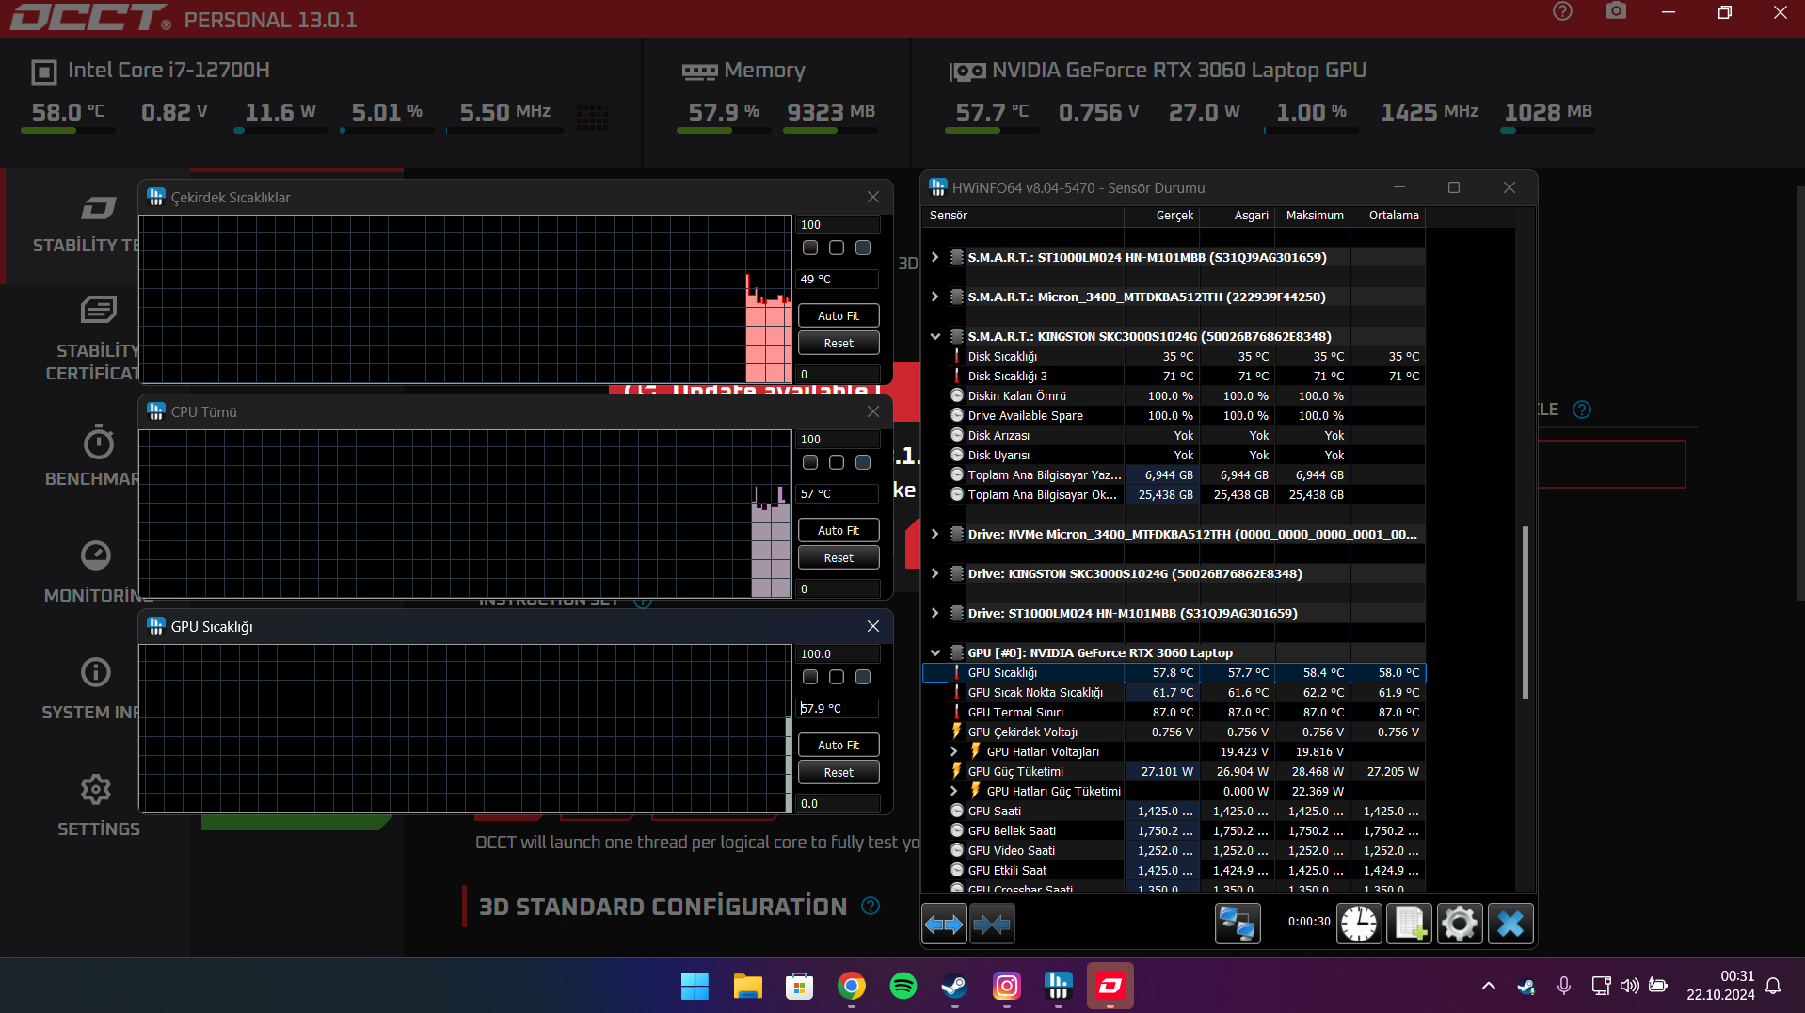
Task: Open Google Chrome from taskbar
Action: coord(852,986)
